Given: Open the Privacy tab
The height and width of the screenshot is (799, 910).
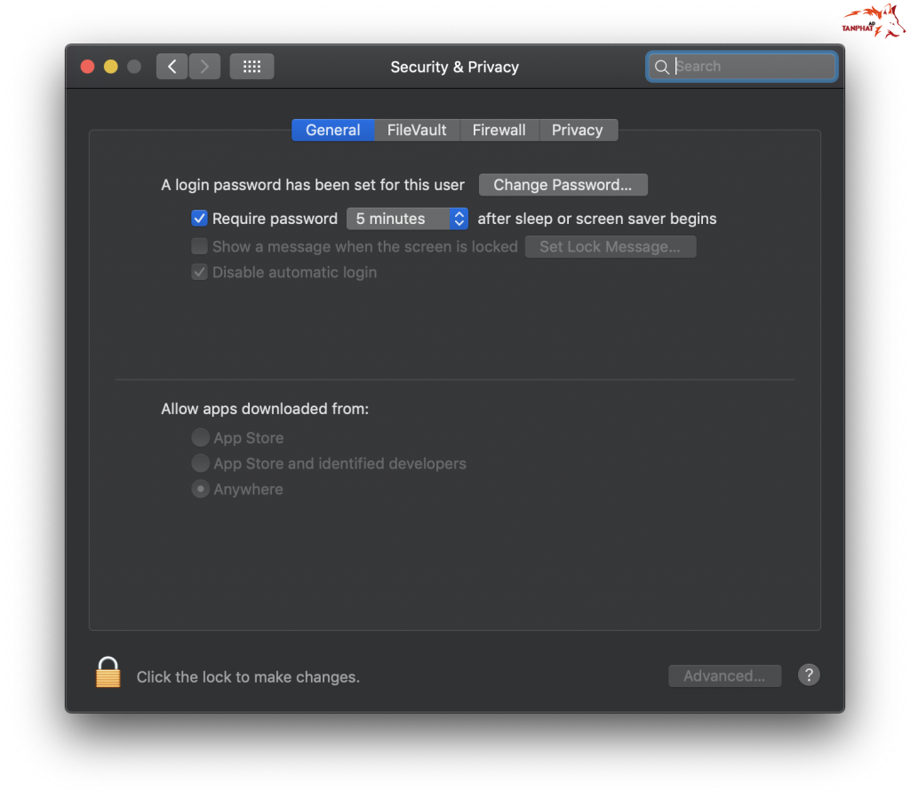Looking at the screenshot, I should click(x=577, y=130).
